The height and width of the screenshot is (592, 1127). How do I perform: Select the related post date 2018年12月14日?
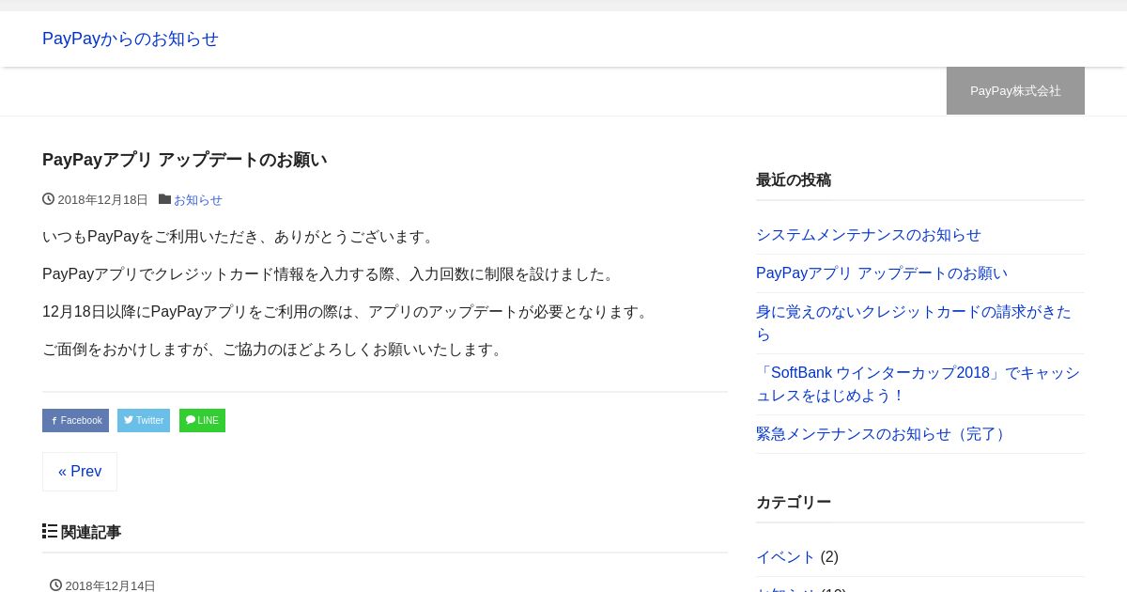click(110, 585)
